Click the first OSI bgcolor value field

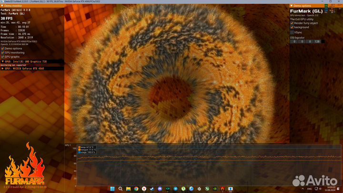[294, 41]
